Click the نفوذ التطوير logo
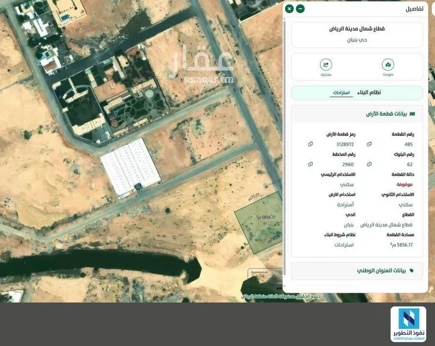This screenshot has height=346, width=435. coord(408,324)
